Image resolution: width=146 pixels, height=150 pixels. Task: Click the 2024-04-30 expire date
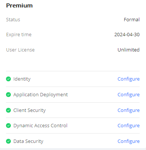127,34
